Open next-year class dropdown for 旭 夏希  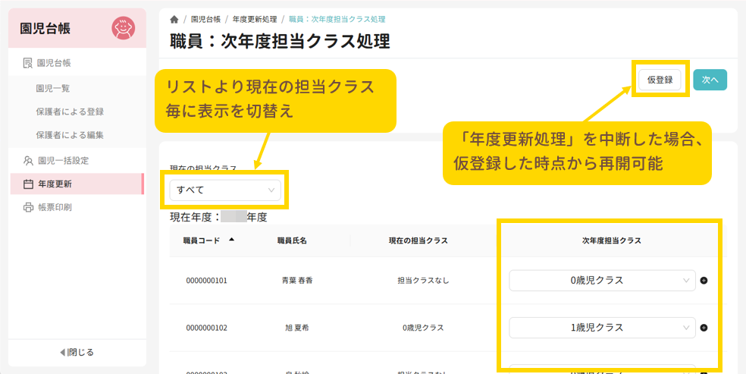click(602, 328)
